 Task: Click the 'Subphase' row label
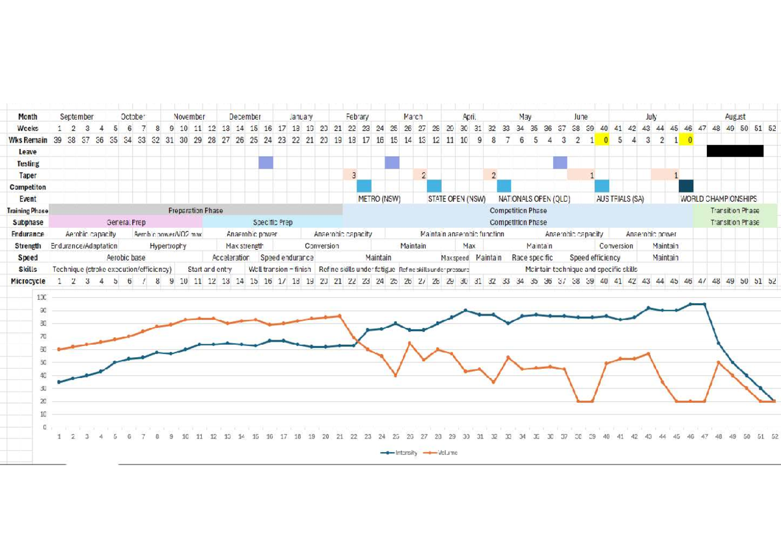(27, 222)
